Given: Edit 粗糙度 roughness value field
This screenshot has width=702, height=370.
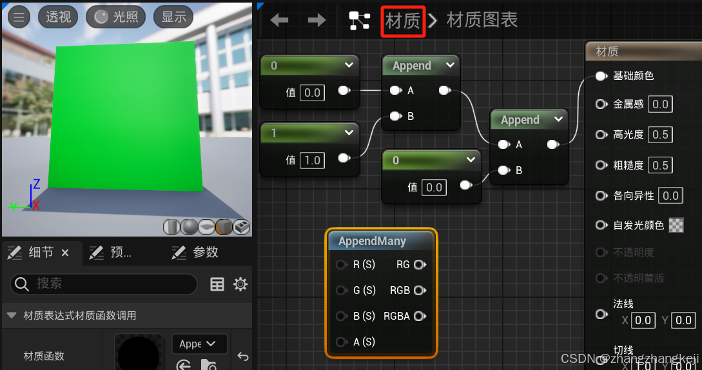Looking at the screenshot, I should (x=660, y=165).
